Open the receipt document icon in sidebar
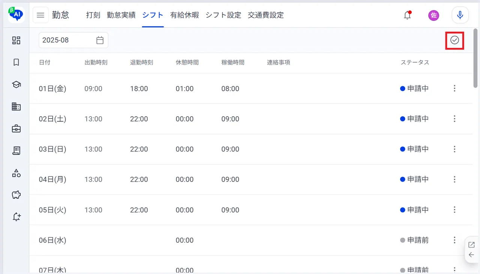Viewport: 480px width, 274px height. 16,151
